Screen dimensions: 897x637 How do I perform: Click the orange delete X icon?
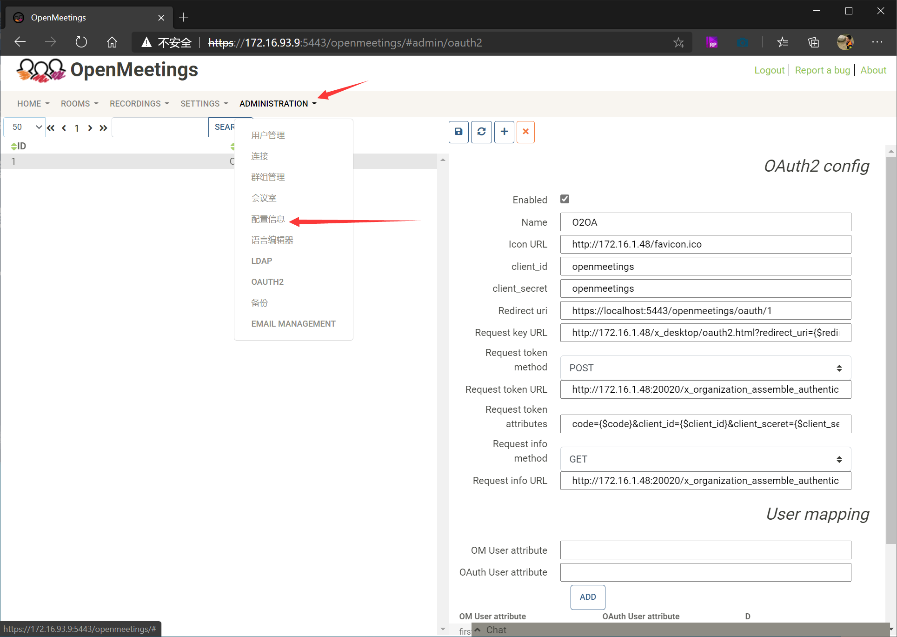tap(525, 132)
